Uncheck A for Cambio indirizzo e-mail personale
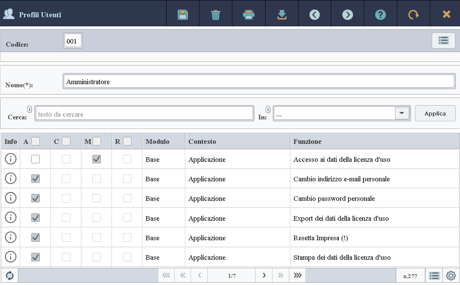 click(36, 179)
